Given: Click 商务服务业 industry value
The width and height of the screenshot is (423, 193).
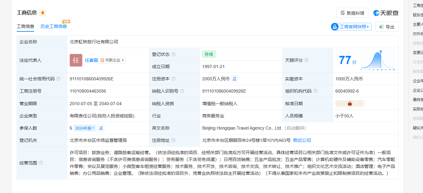Looking at the screenshot, I should click(x=213, y=116).
